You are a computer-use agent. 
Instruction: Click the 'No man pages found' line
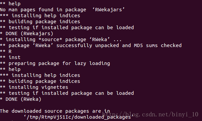62,10
